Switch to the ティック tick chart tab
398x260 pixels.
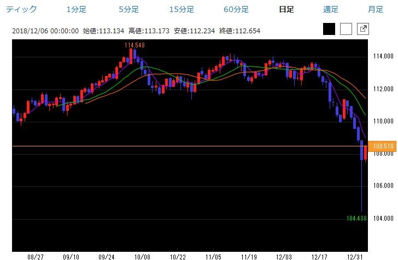pyautogui.click(x=21, y=9)
